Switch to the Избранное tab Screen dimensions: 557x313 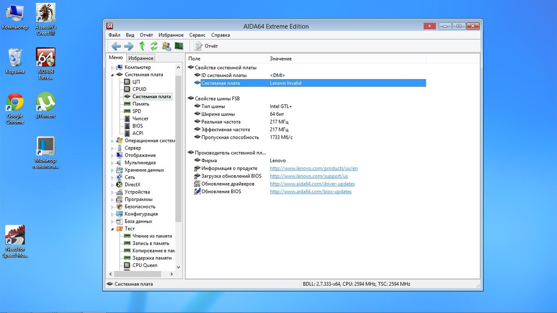[x=141, y=58]
